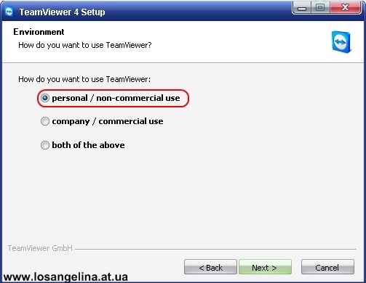Image resolution: width=366 pixels, height=283 pixels.
Task: Pick the both of the above radio button
Action: pos(45,145)
